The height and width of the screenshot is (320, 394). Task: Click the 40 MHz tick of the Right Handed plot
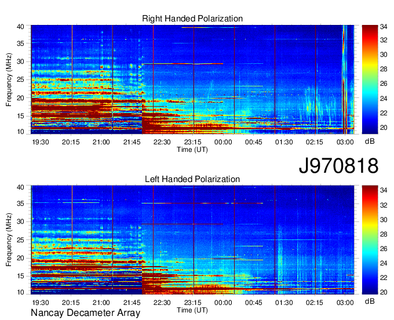(x=20, y=27)
